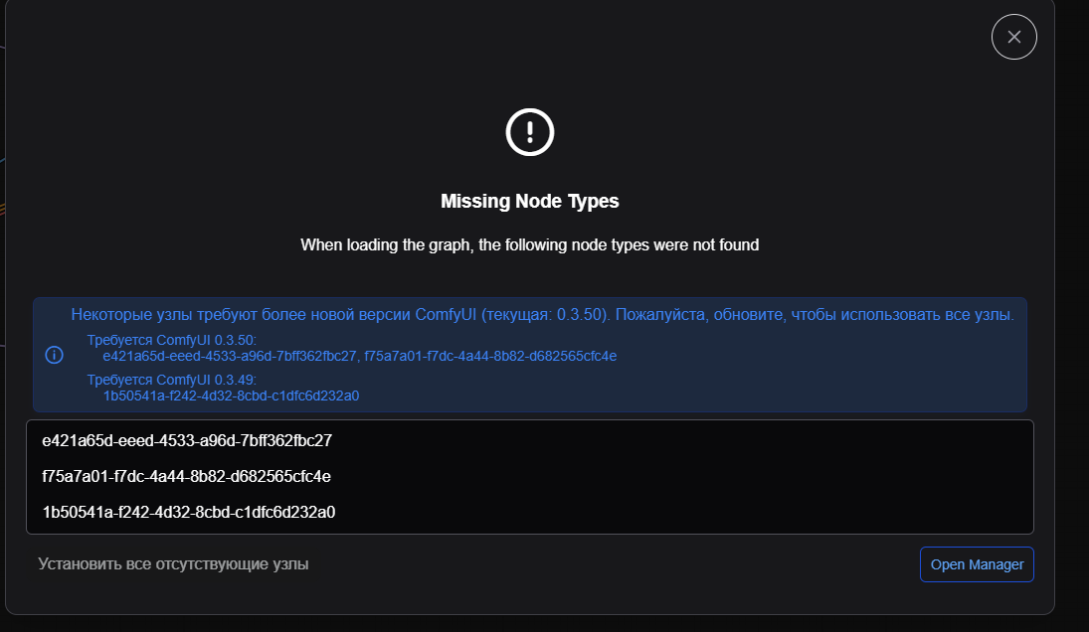Select f75a7a01 node entry in white list
The image size is (1089, 632).
click(186, 477)
